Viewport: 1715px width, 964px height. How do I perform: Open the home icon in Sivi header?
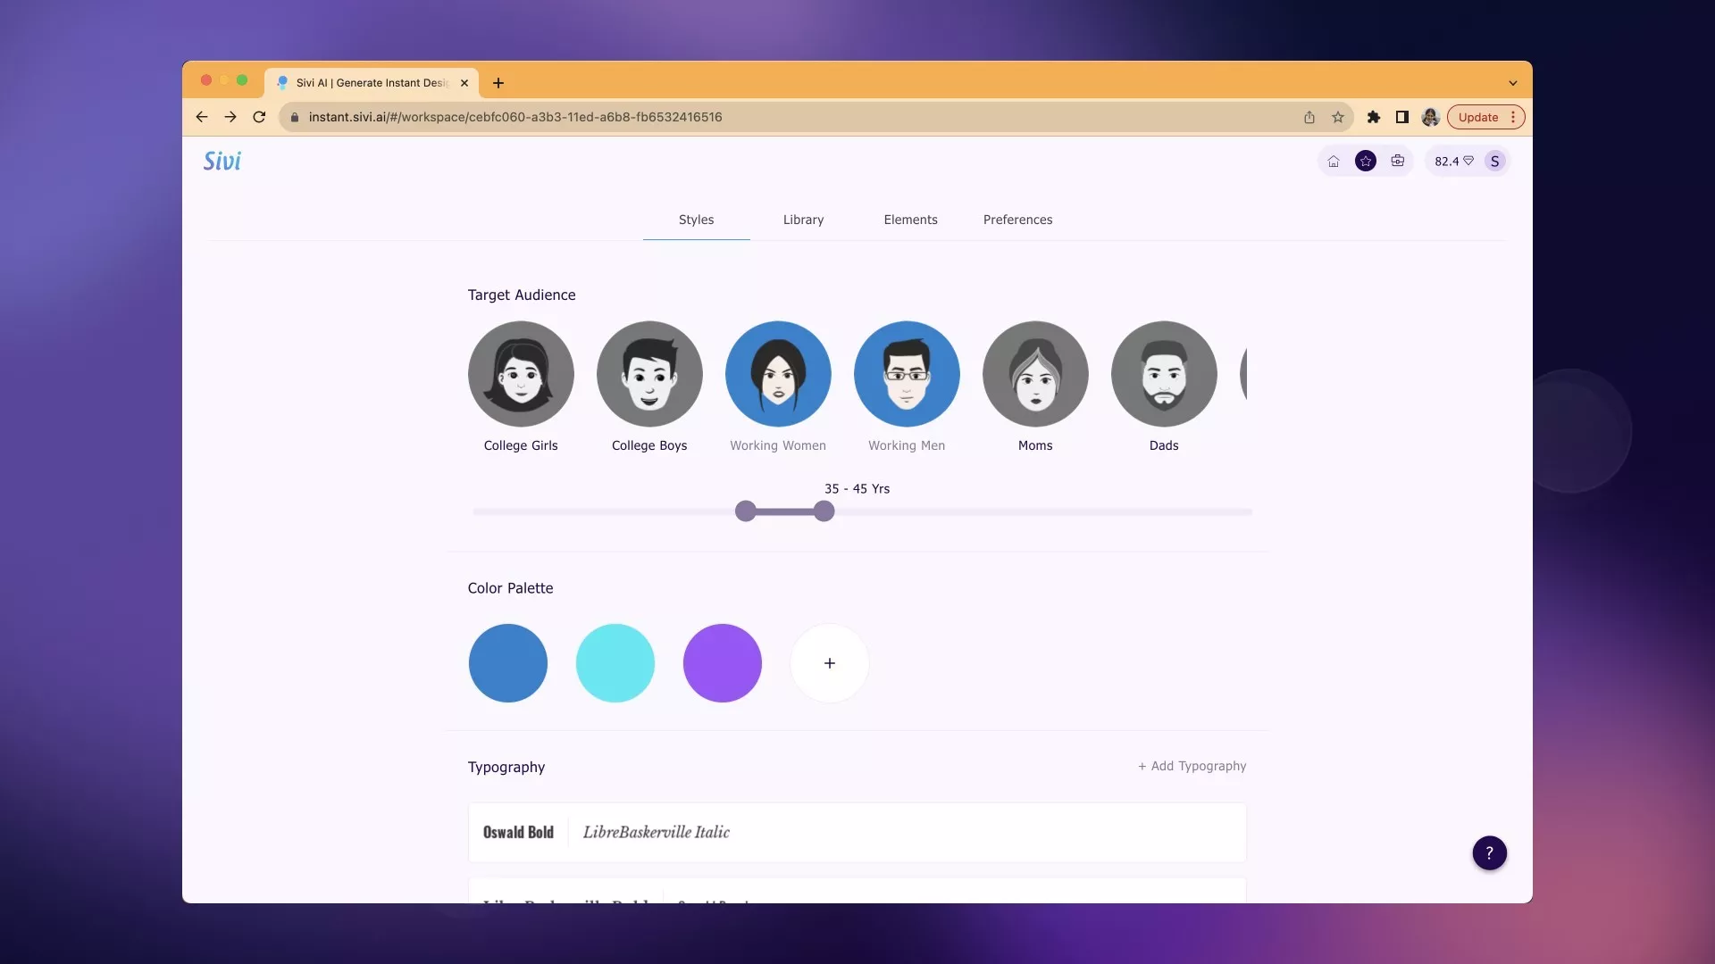1333,162
